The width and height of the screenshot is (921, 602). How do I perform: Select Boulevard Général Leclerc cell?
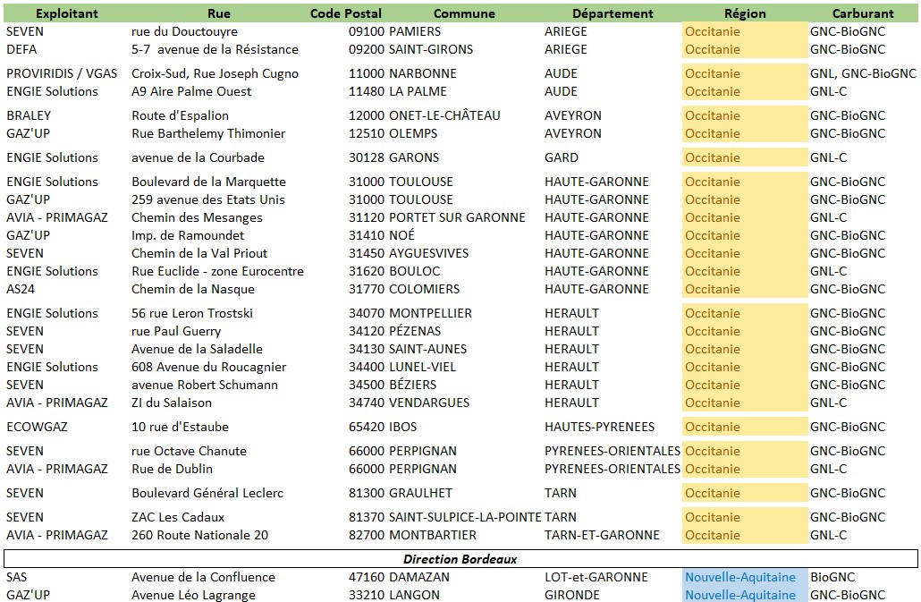[x=207, y=493]
